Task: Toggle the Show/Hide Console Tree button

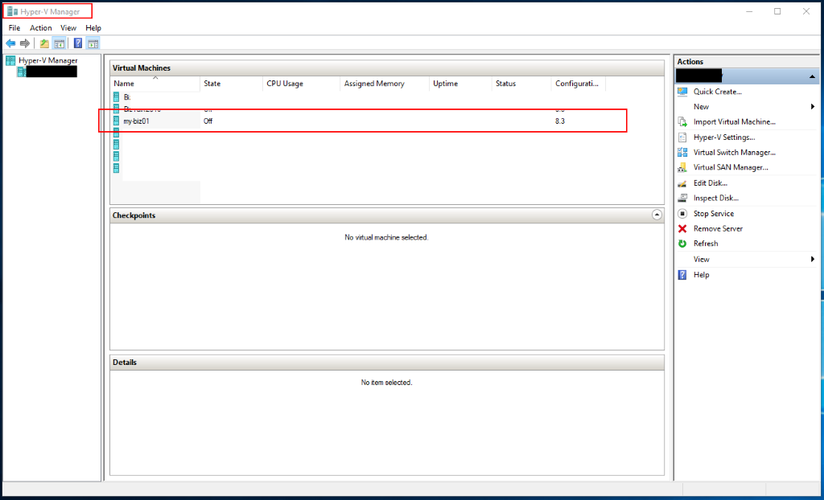Action: pyautogui.click(x=59, y=43)
